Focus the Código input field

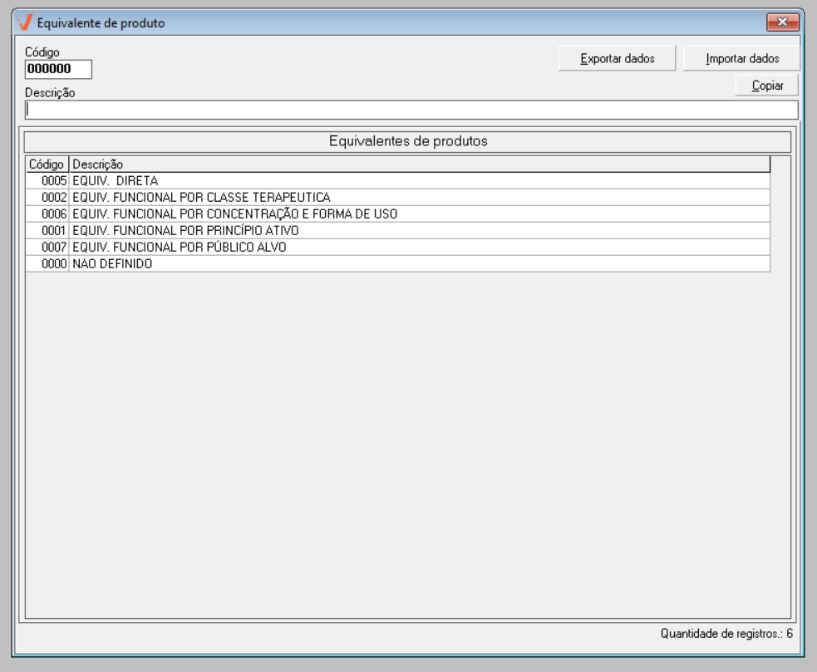58,69
